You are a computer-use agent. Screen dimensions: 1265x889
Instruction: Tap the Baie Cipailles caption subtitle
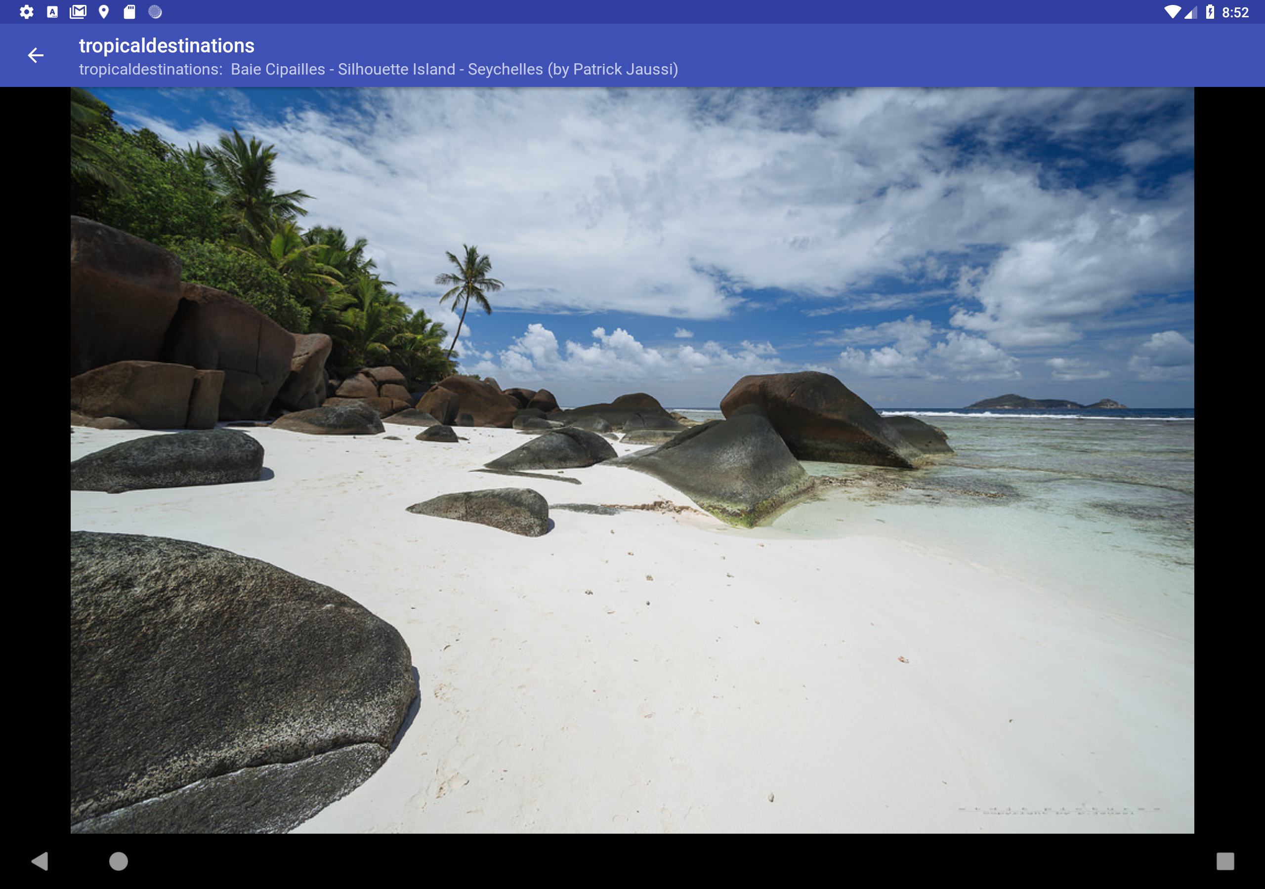(379, 70)
